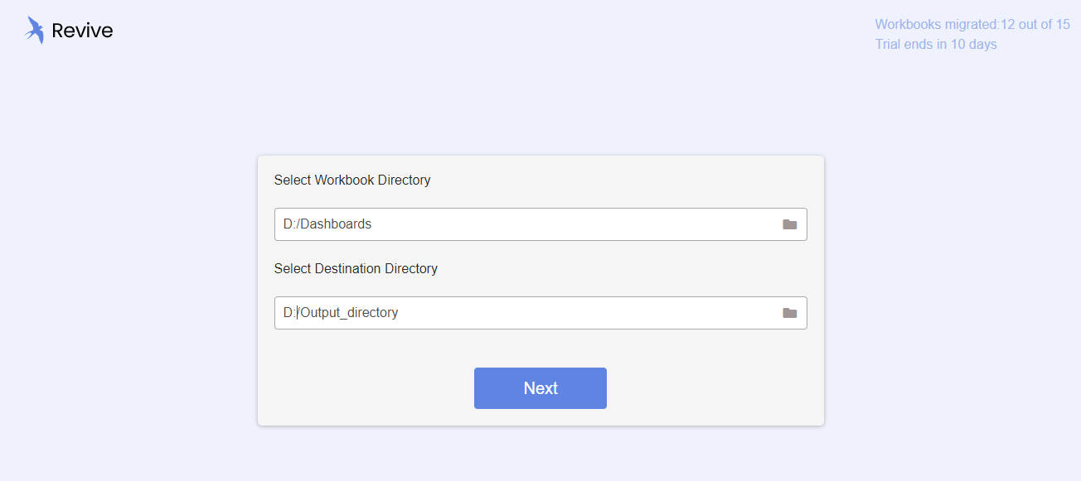Click the Revive swallow bird logo
The image size is (1081, 481).
(x=34, y=30)
